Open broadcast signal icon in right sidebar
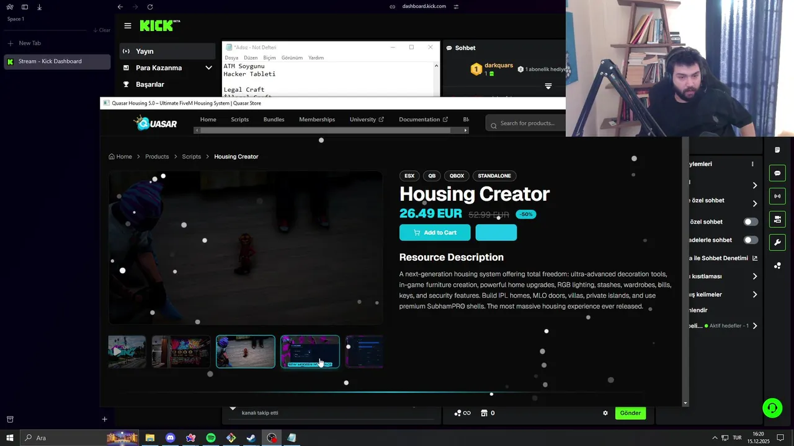794x446 pixels. 777,196
